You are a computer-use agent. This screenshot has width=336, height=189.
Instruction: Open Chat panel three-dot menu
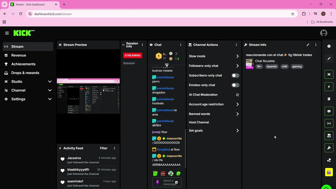(x=181, y=45)
